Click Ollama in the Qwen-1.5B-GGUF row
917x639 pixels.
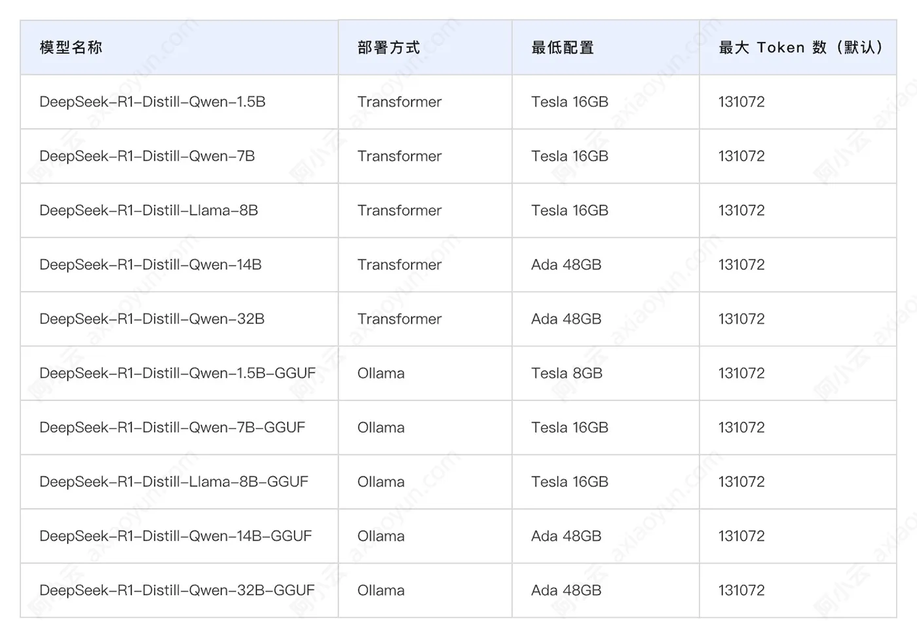[381, 373]
